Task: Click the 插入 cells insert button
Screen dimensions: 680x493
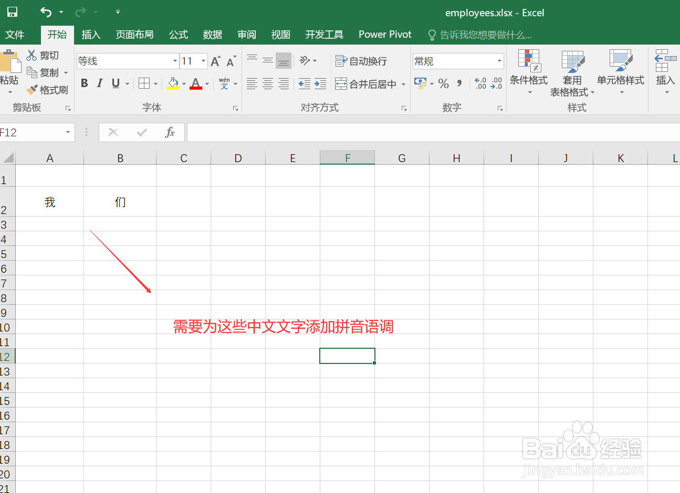Action: tap(664, 72)
